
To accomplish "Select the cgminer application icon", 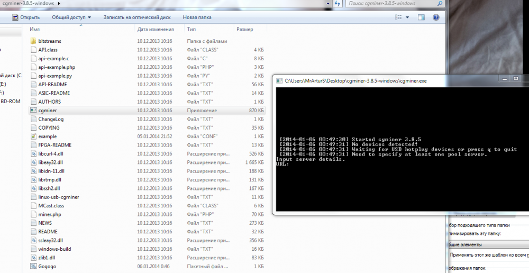I will [33, 111].
